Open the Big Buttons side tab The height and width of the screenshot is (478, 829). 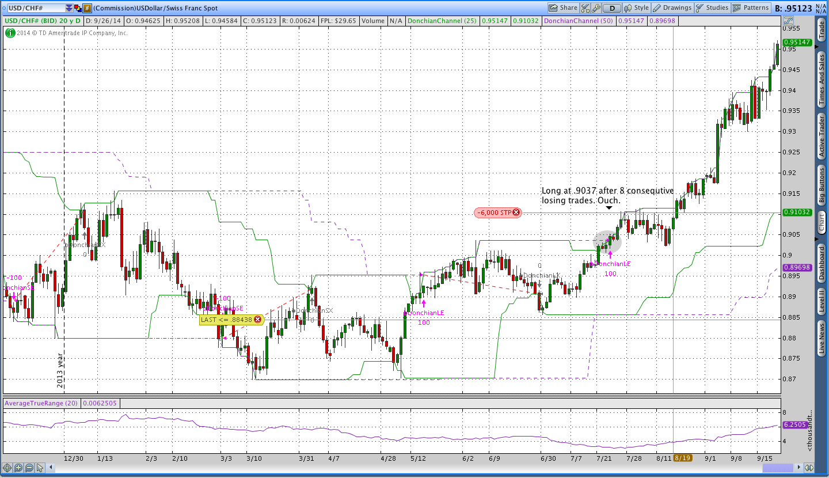[822, 186]
